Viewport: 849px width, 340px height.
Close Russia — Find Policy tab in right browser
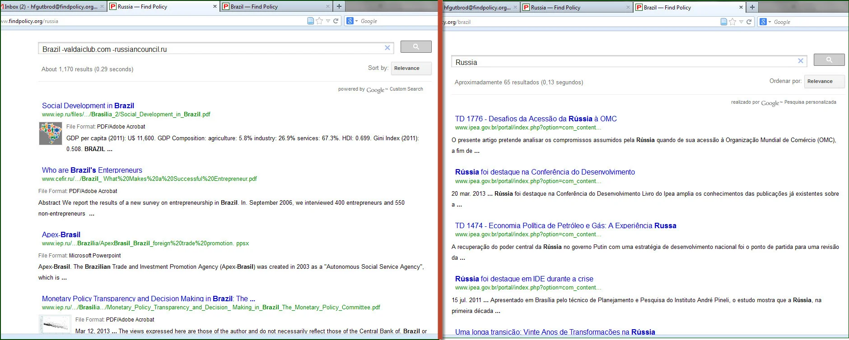click(x=628, y=8)
